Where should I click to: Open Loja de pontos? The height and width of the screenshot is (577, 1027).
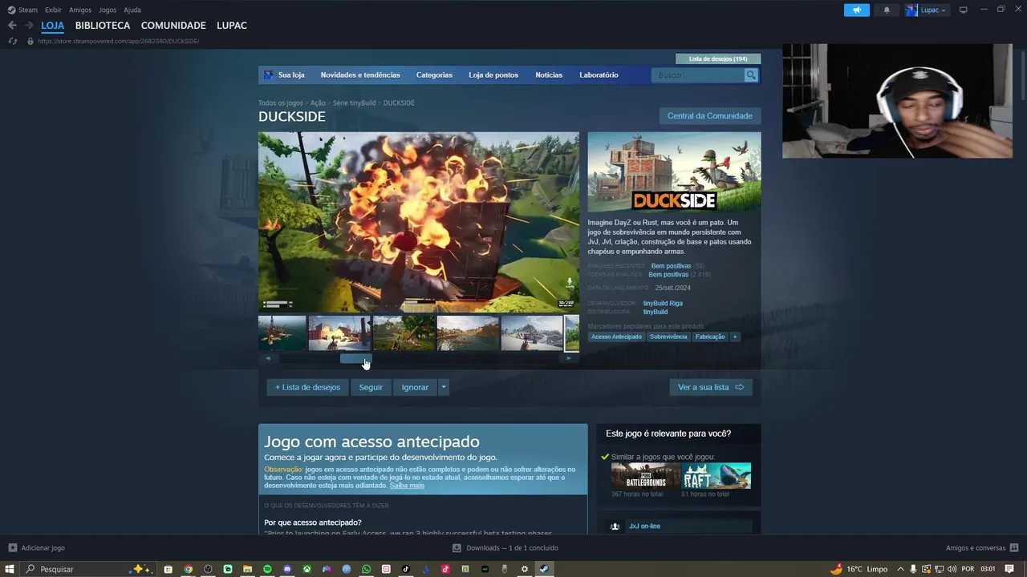(493, 75)
